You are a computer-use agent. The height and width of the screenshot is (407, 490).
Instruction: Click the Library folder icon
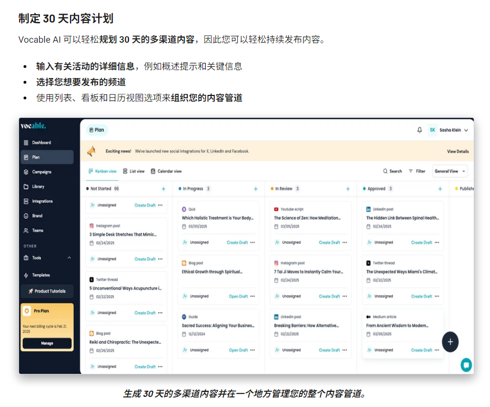click(26, 186)
